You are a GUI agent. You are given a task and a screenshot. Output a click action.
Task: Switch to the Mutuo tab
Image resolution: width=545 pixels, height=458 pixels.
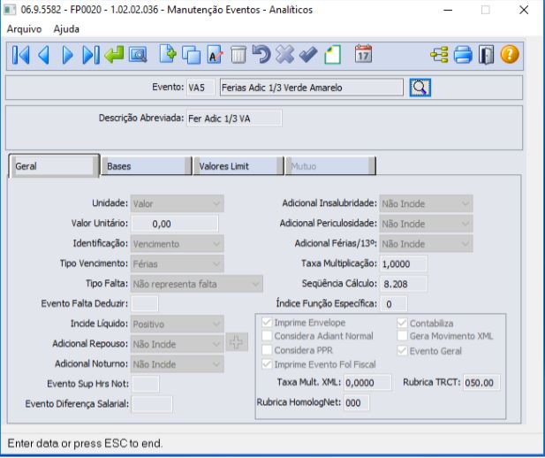[330, 166]
